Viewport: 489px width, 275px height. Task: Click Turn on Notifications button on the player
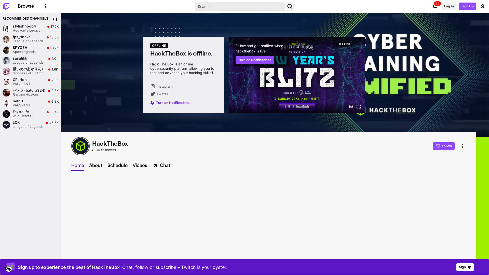(255, 60)
